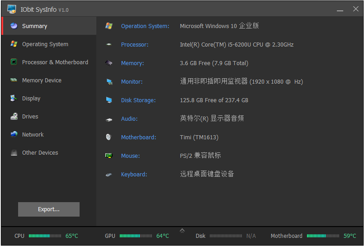Click the Processor: label link
Viewport: 364px width, 246px height.
[x=135, y=45]
